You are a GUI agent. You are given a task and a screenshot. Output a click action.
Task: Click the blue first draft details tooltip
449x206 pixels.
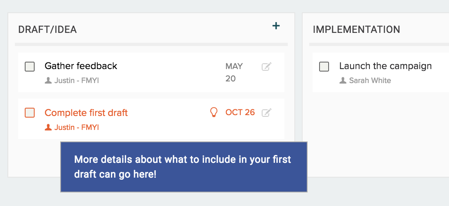click(183, 167)
